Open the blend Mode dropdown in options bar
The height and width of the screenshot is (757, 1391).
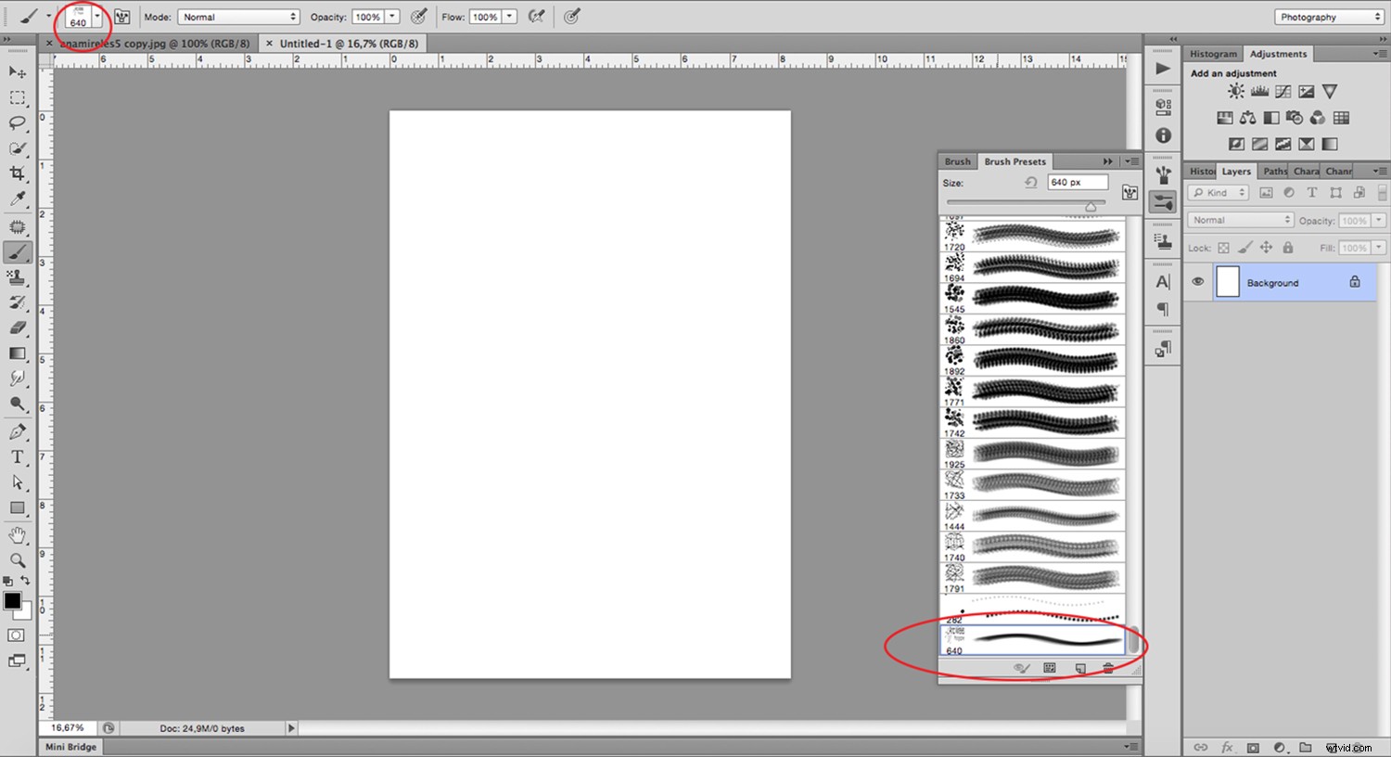[238, 16]
